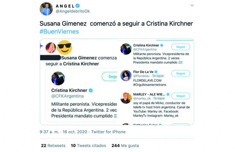View the 244 Me gusta list
The width and height of the screenshot is (235, 152).
click(x=125, y=145)
